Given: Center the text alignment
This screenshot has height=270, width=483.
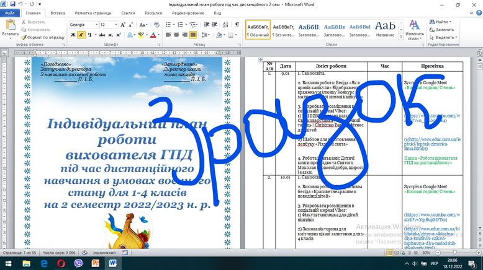Looking at the screenshot, I should point(176,35).
